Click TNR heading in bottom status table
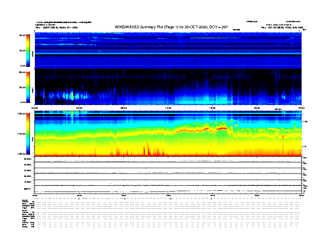Viewport: 325px width, 251px height. (24, 221)
